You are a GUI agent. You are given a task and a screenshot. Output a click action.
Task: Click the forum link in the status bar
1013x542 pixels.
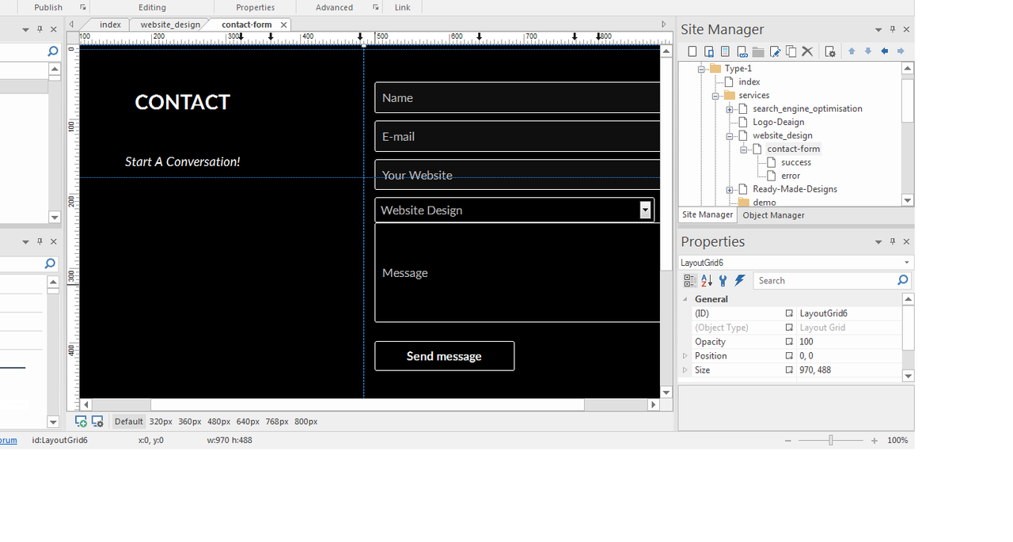[7, 440]
